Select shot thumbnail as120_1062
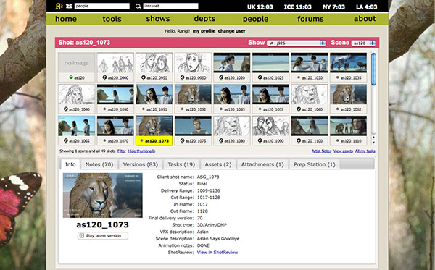 (349, 98)
